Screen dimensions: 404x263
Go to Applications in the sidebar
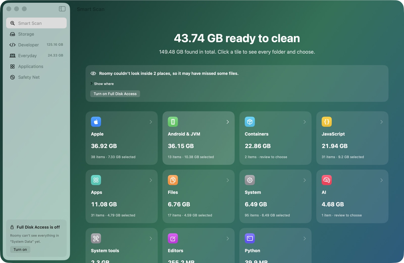[36, 67]
